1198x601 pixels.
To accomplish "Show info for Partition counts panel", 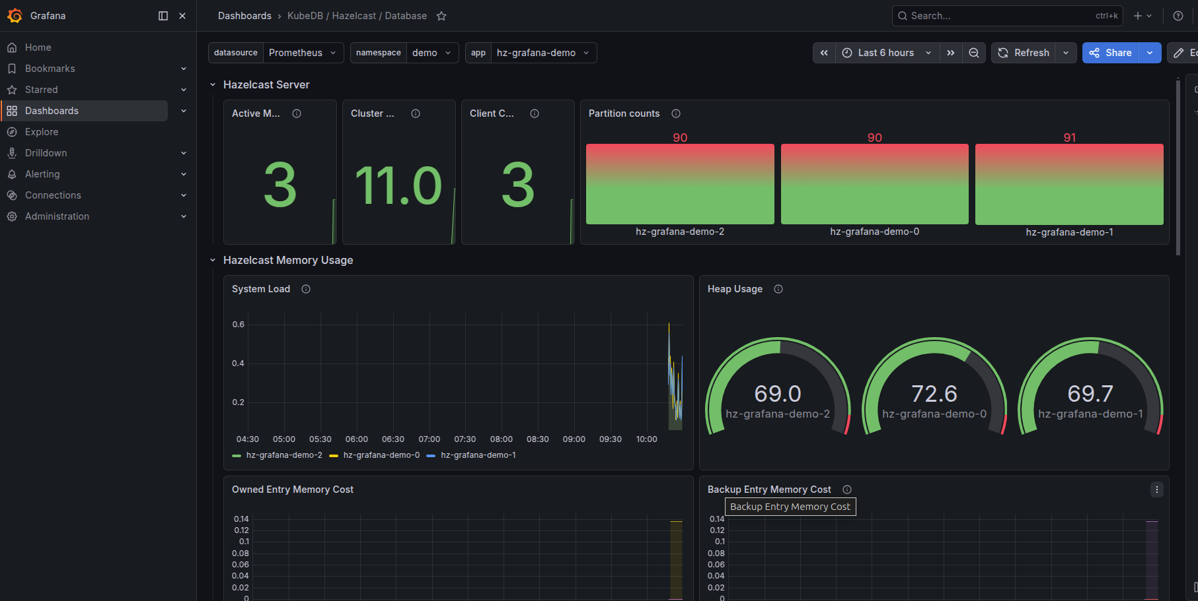I will point(676,113).
